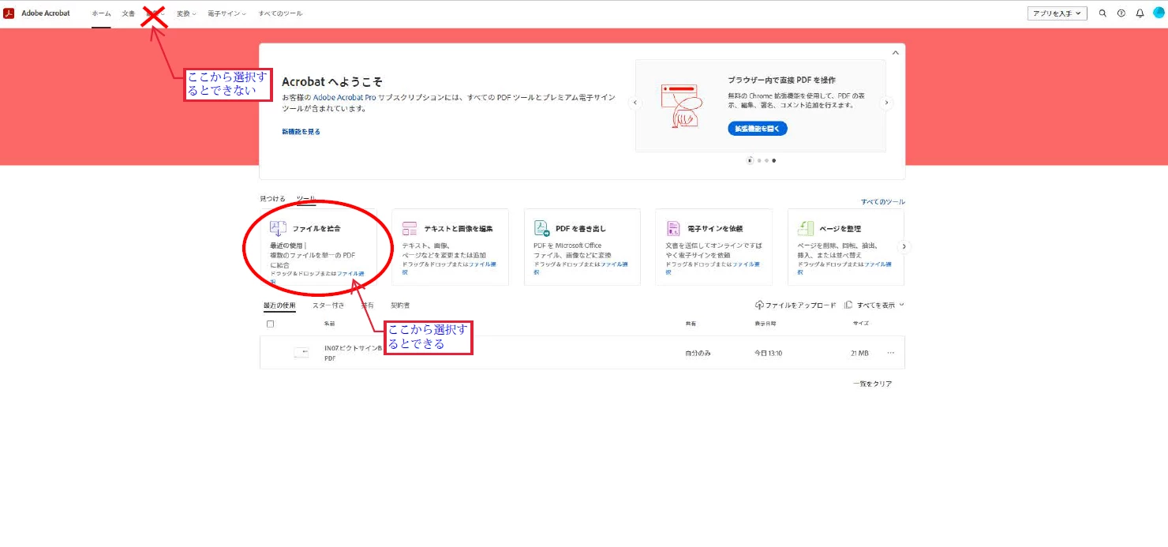The image size is (1168, 547).
Task: Select the スター付き files tab
Action: (x=328, y=305)
